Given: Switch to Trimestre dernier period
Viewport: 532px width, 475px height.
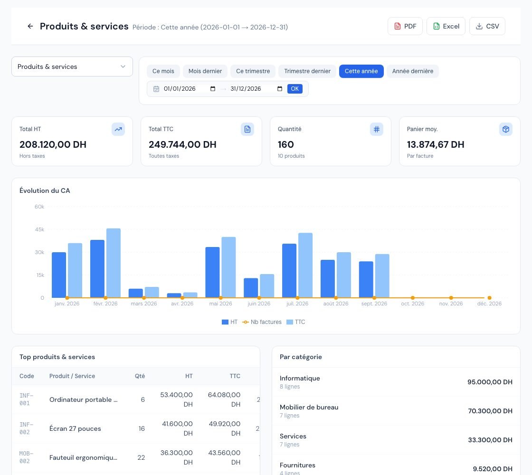Looking at the screenshot, I should click(x=307, y=71).
